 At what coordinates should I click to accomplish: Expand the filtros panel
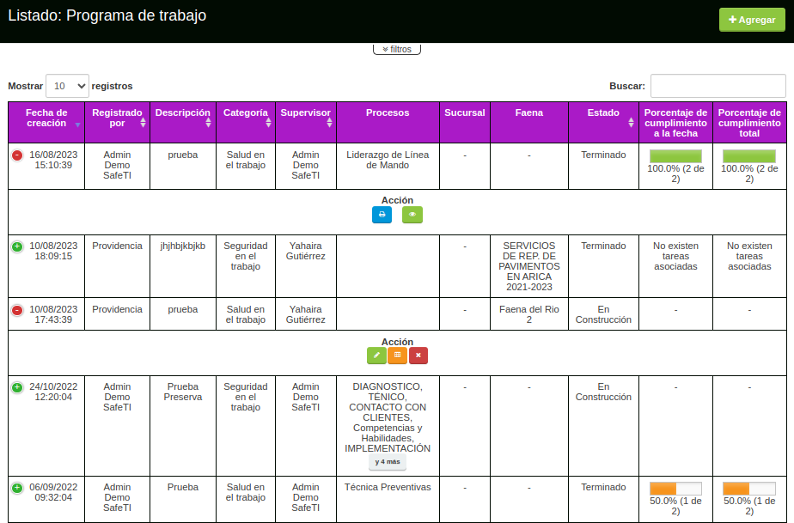(397, 49)
